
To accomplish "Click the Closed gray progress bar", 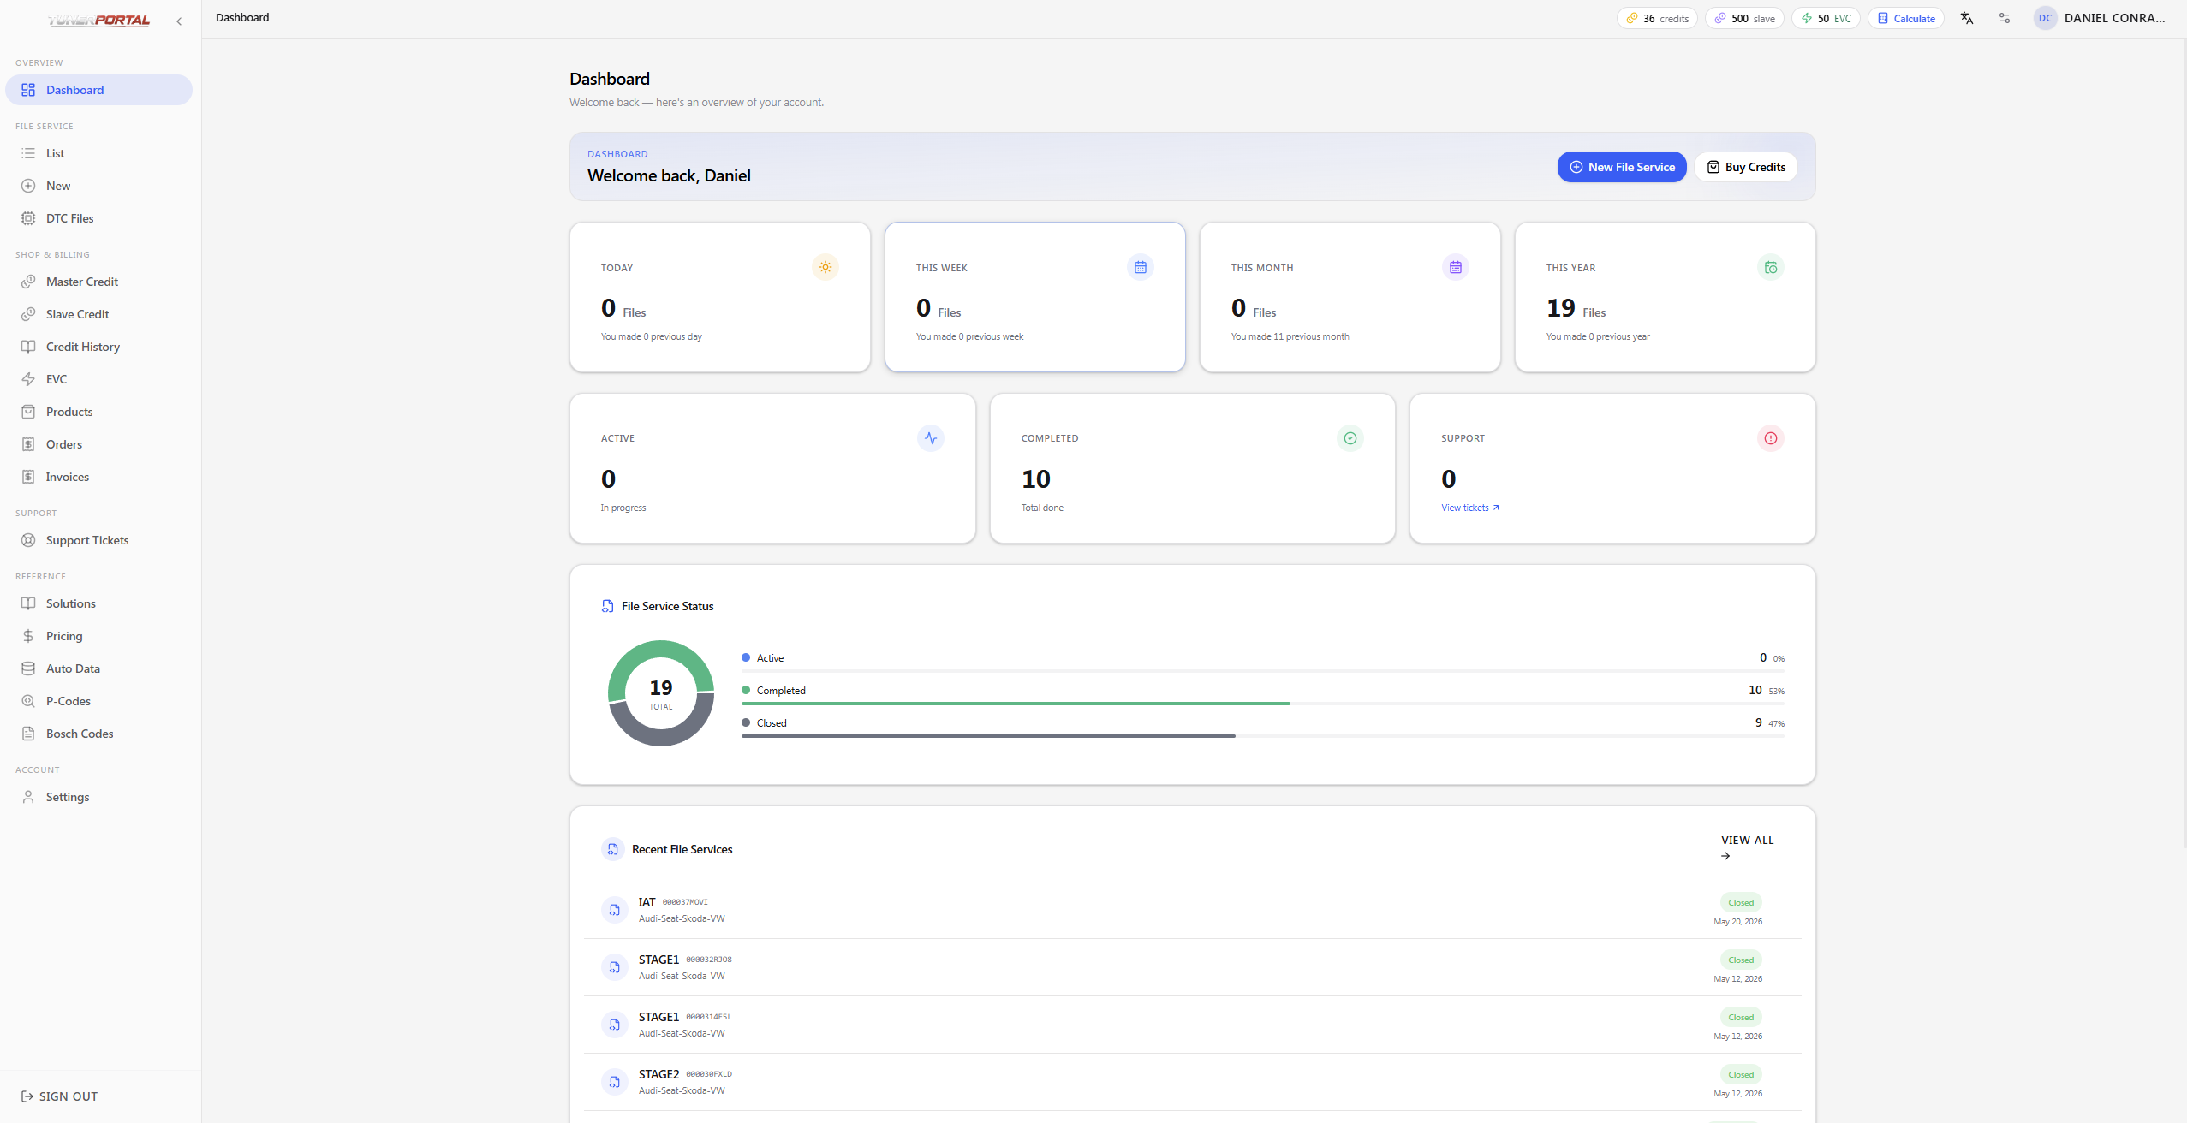I will click(x=988, y=736).
